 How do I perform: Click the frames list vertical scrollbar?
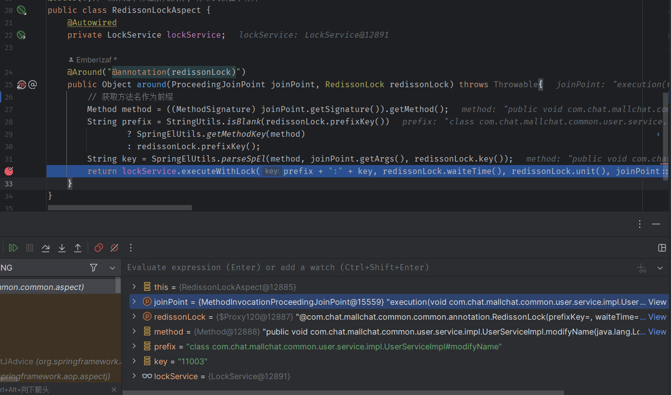[x=118, y=285]
